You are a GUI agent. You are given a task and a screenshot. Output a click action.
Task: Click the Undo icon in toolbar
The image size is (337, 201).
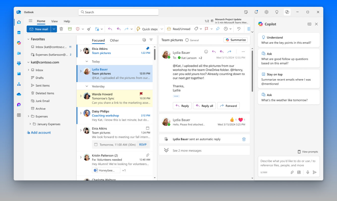point(239,29)
